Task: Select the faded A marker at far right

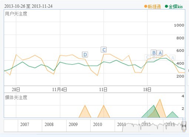Action: [x=173, y=58]
